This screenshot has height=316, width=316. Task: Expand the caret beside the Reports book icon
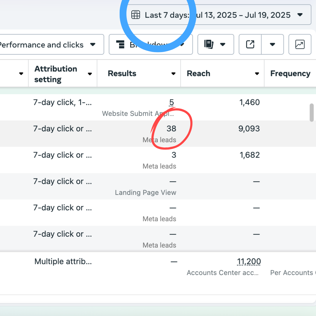pos(223,44)
